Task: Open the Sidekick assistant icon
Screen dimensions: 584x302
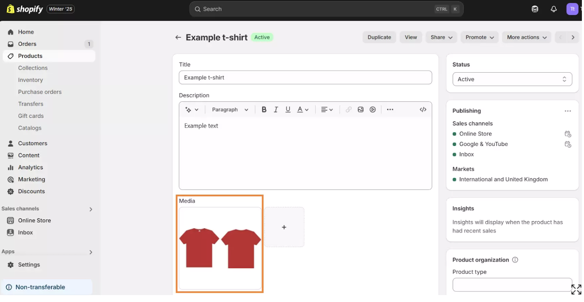Action: pyautogui.click(x=535, y=9)
